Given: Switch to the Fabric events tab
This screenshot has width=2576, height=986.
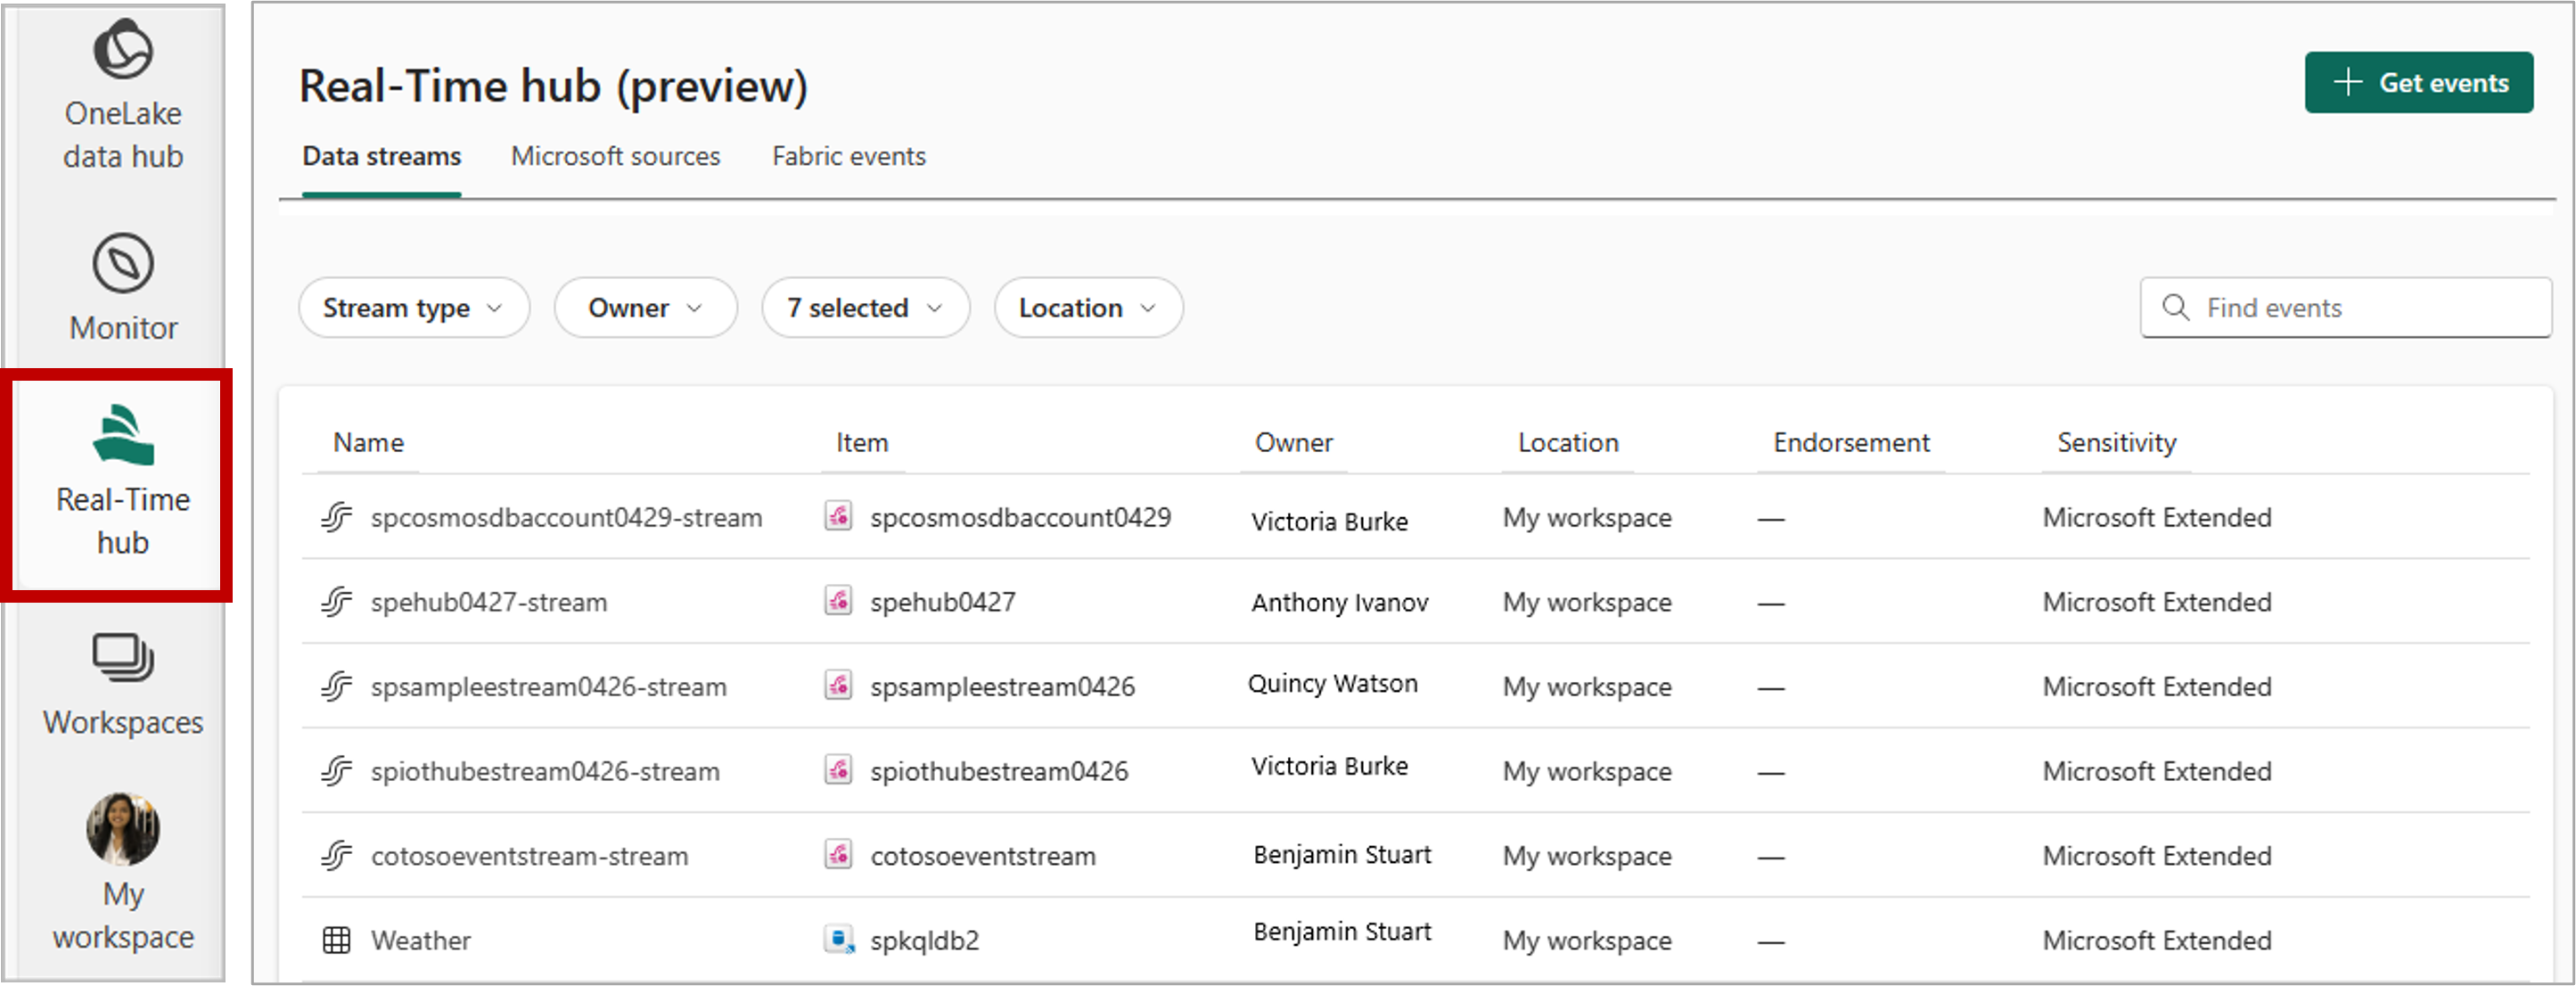Looking at the screenshot, I should point(848,156).
